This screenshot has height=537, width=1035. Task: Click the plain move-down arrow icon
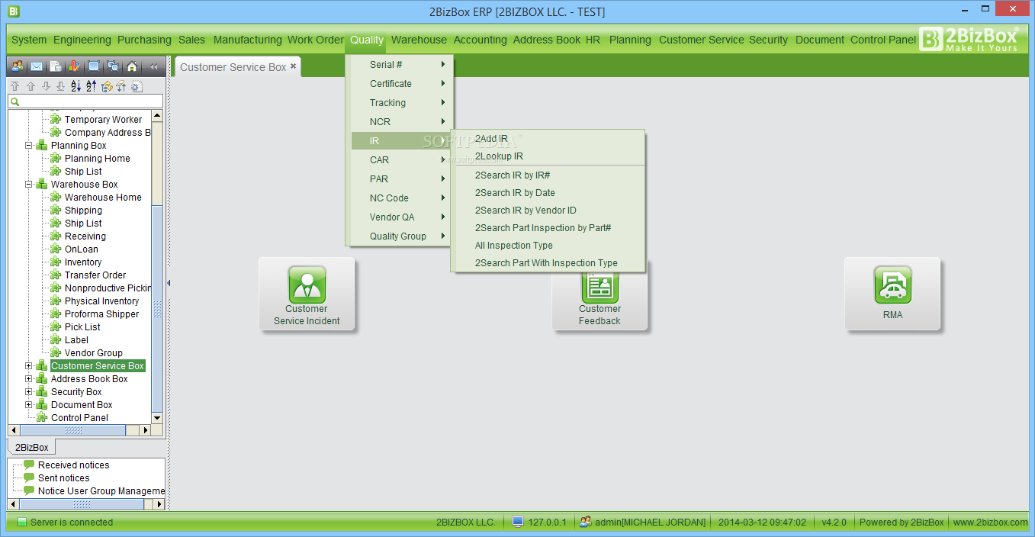coord(46,86)
